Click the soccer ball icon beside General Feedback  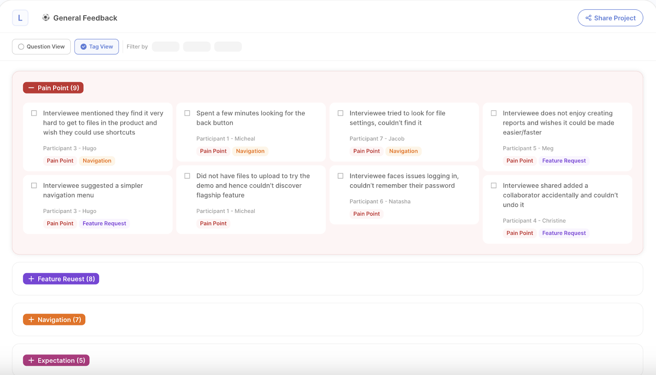pyautogui.click(x=46, y=18)
